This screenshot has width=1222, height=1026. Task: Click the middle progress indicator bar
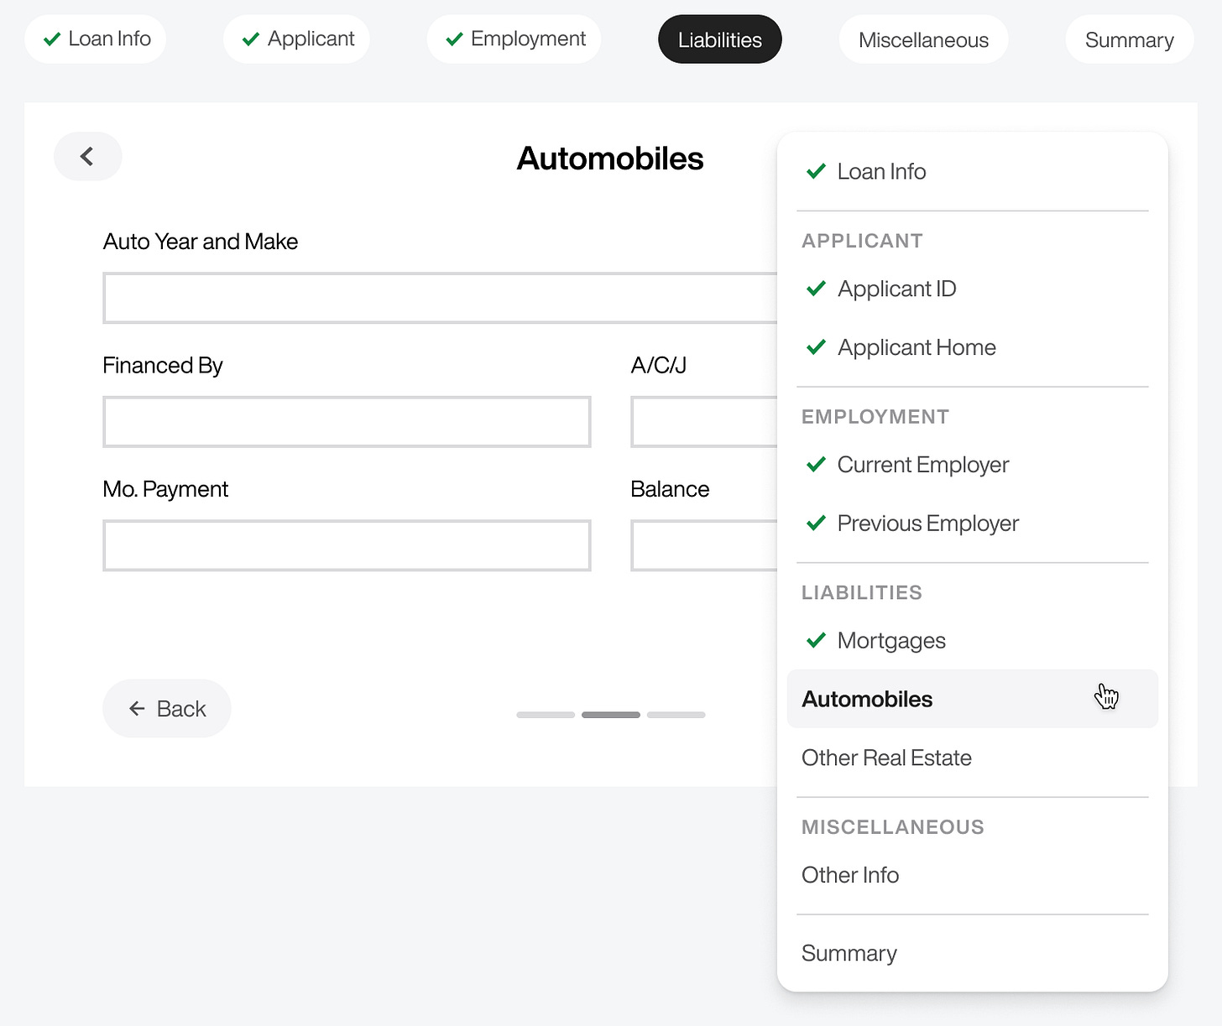tap(611, 715)
